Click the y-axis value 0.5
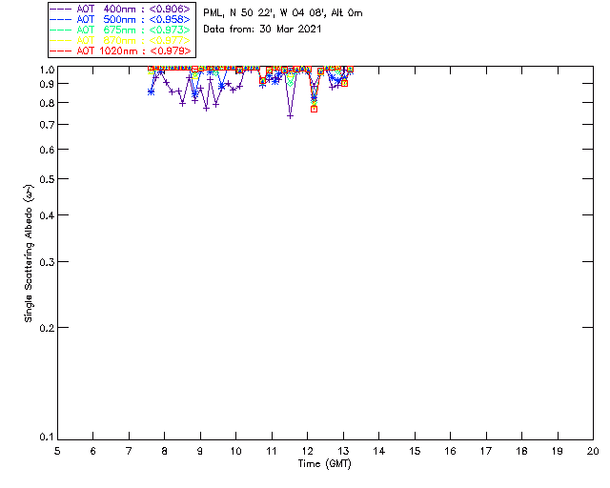610x488 pixels. [47, 179]
